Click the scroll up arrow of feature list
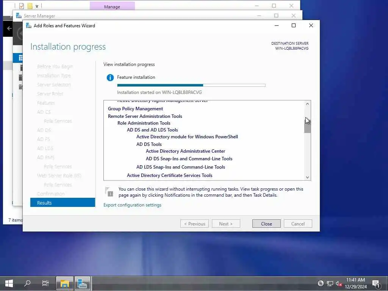 click(x=307, y=104)
